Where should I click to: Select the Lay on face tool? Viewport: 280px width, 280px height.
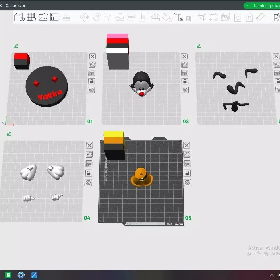120,17
